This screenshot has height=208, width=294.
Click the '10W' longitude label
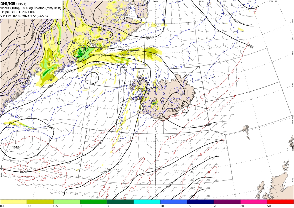click(x=201, y=1)
